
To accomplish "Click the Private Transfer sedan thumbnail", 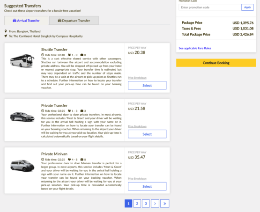I will pyautogui.click(x=22, y=117).
